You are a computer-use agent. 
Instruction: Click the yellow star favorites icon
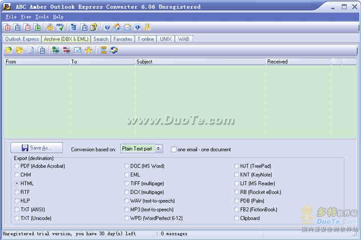tap(88, 50)
